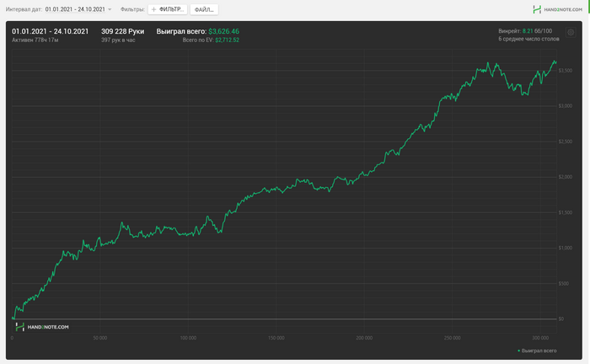The height and width of the screenshot is (364, 590).
Task: Click the Hand2Note logo in top bar
Action: (x=558, y=9)
